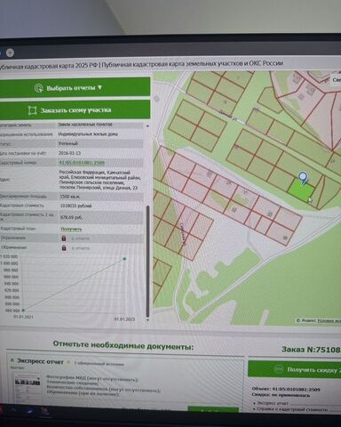Click the discount icon on Получить скидку button
Screen dimensions: 341x427
[x=279, y=369]
